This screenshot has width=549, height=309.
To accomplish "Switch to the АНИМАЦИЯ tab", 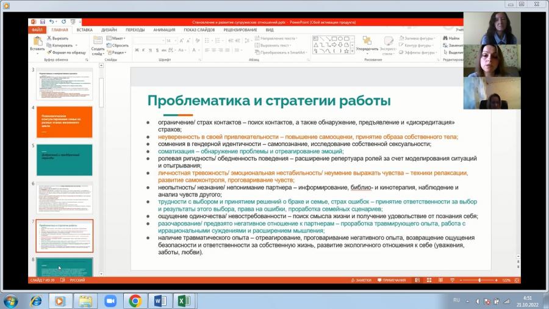I will [x=164, y=30].
